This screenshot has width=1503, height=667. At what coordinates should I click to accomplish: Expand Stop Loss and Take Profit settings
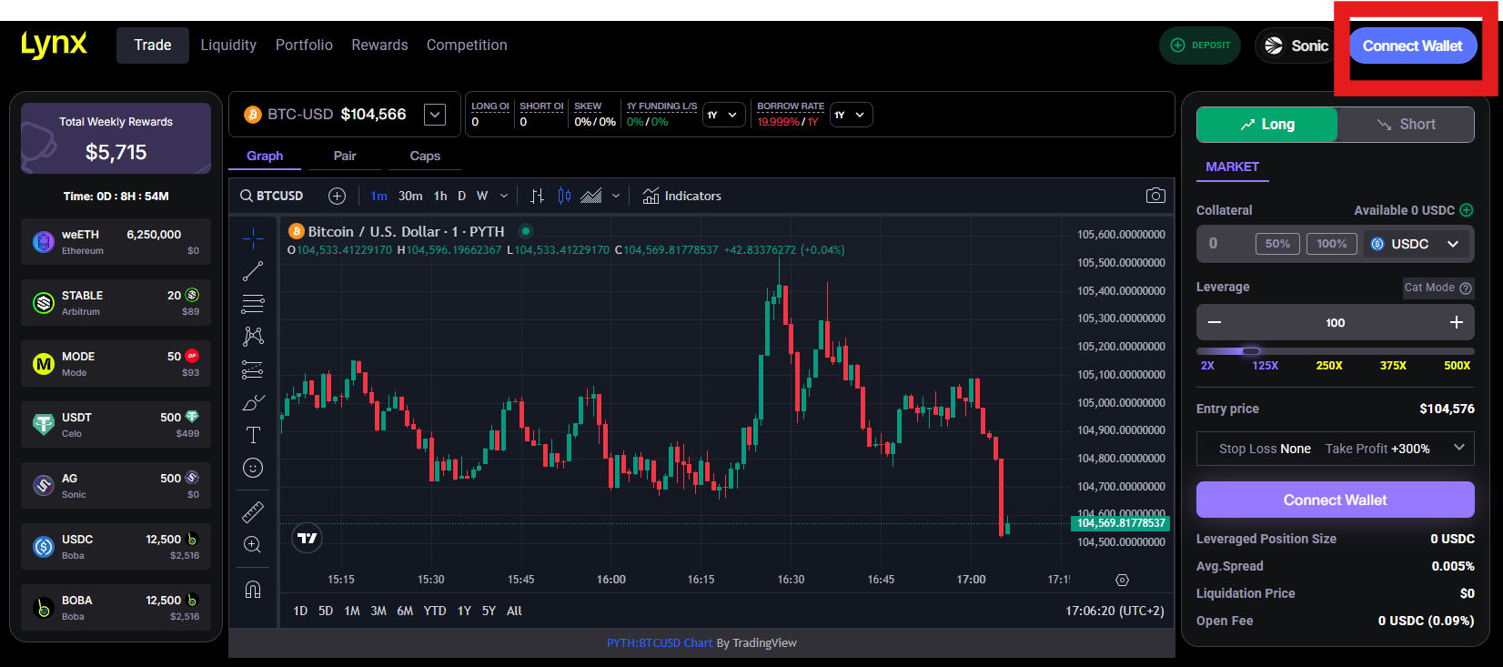click(x=1458, y=448)
